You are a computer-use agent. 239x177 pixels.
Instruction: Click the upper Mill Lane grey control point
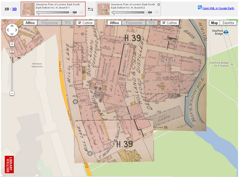tap(75, 102)
